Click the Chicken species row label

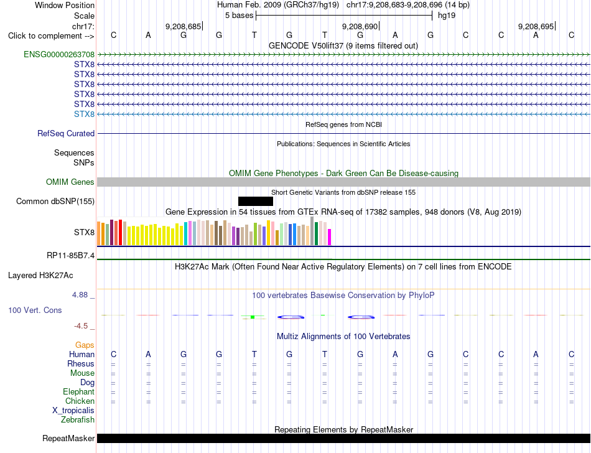pos(80,401)
